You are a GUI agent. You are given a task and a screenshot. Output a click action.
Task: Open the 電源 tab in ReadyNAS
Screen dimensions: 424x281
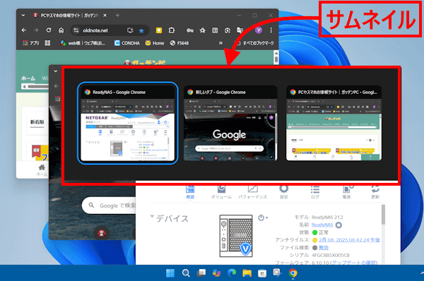pos(347,192)
